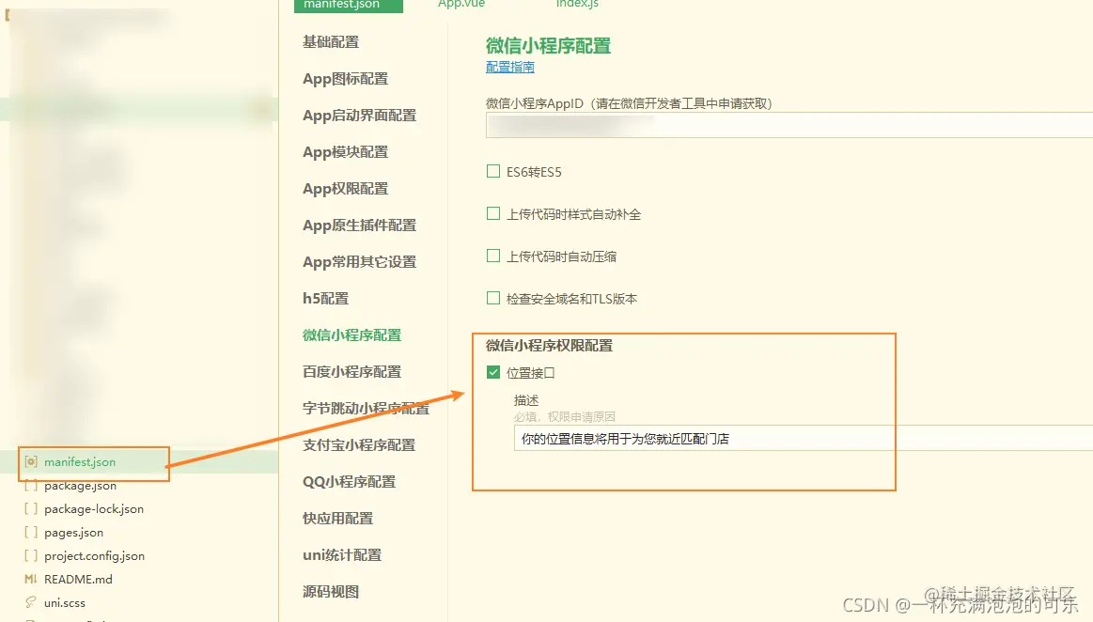Open QQ小程序配置 section
The image size is (1093, 622).
coord(350,482)
